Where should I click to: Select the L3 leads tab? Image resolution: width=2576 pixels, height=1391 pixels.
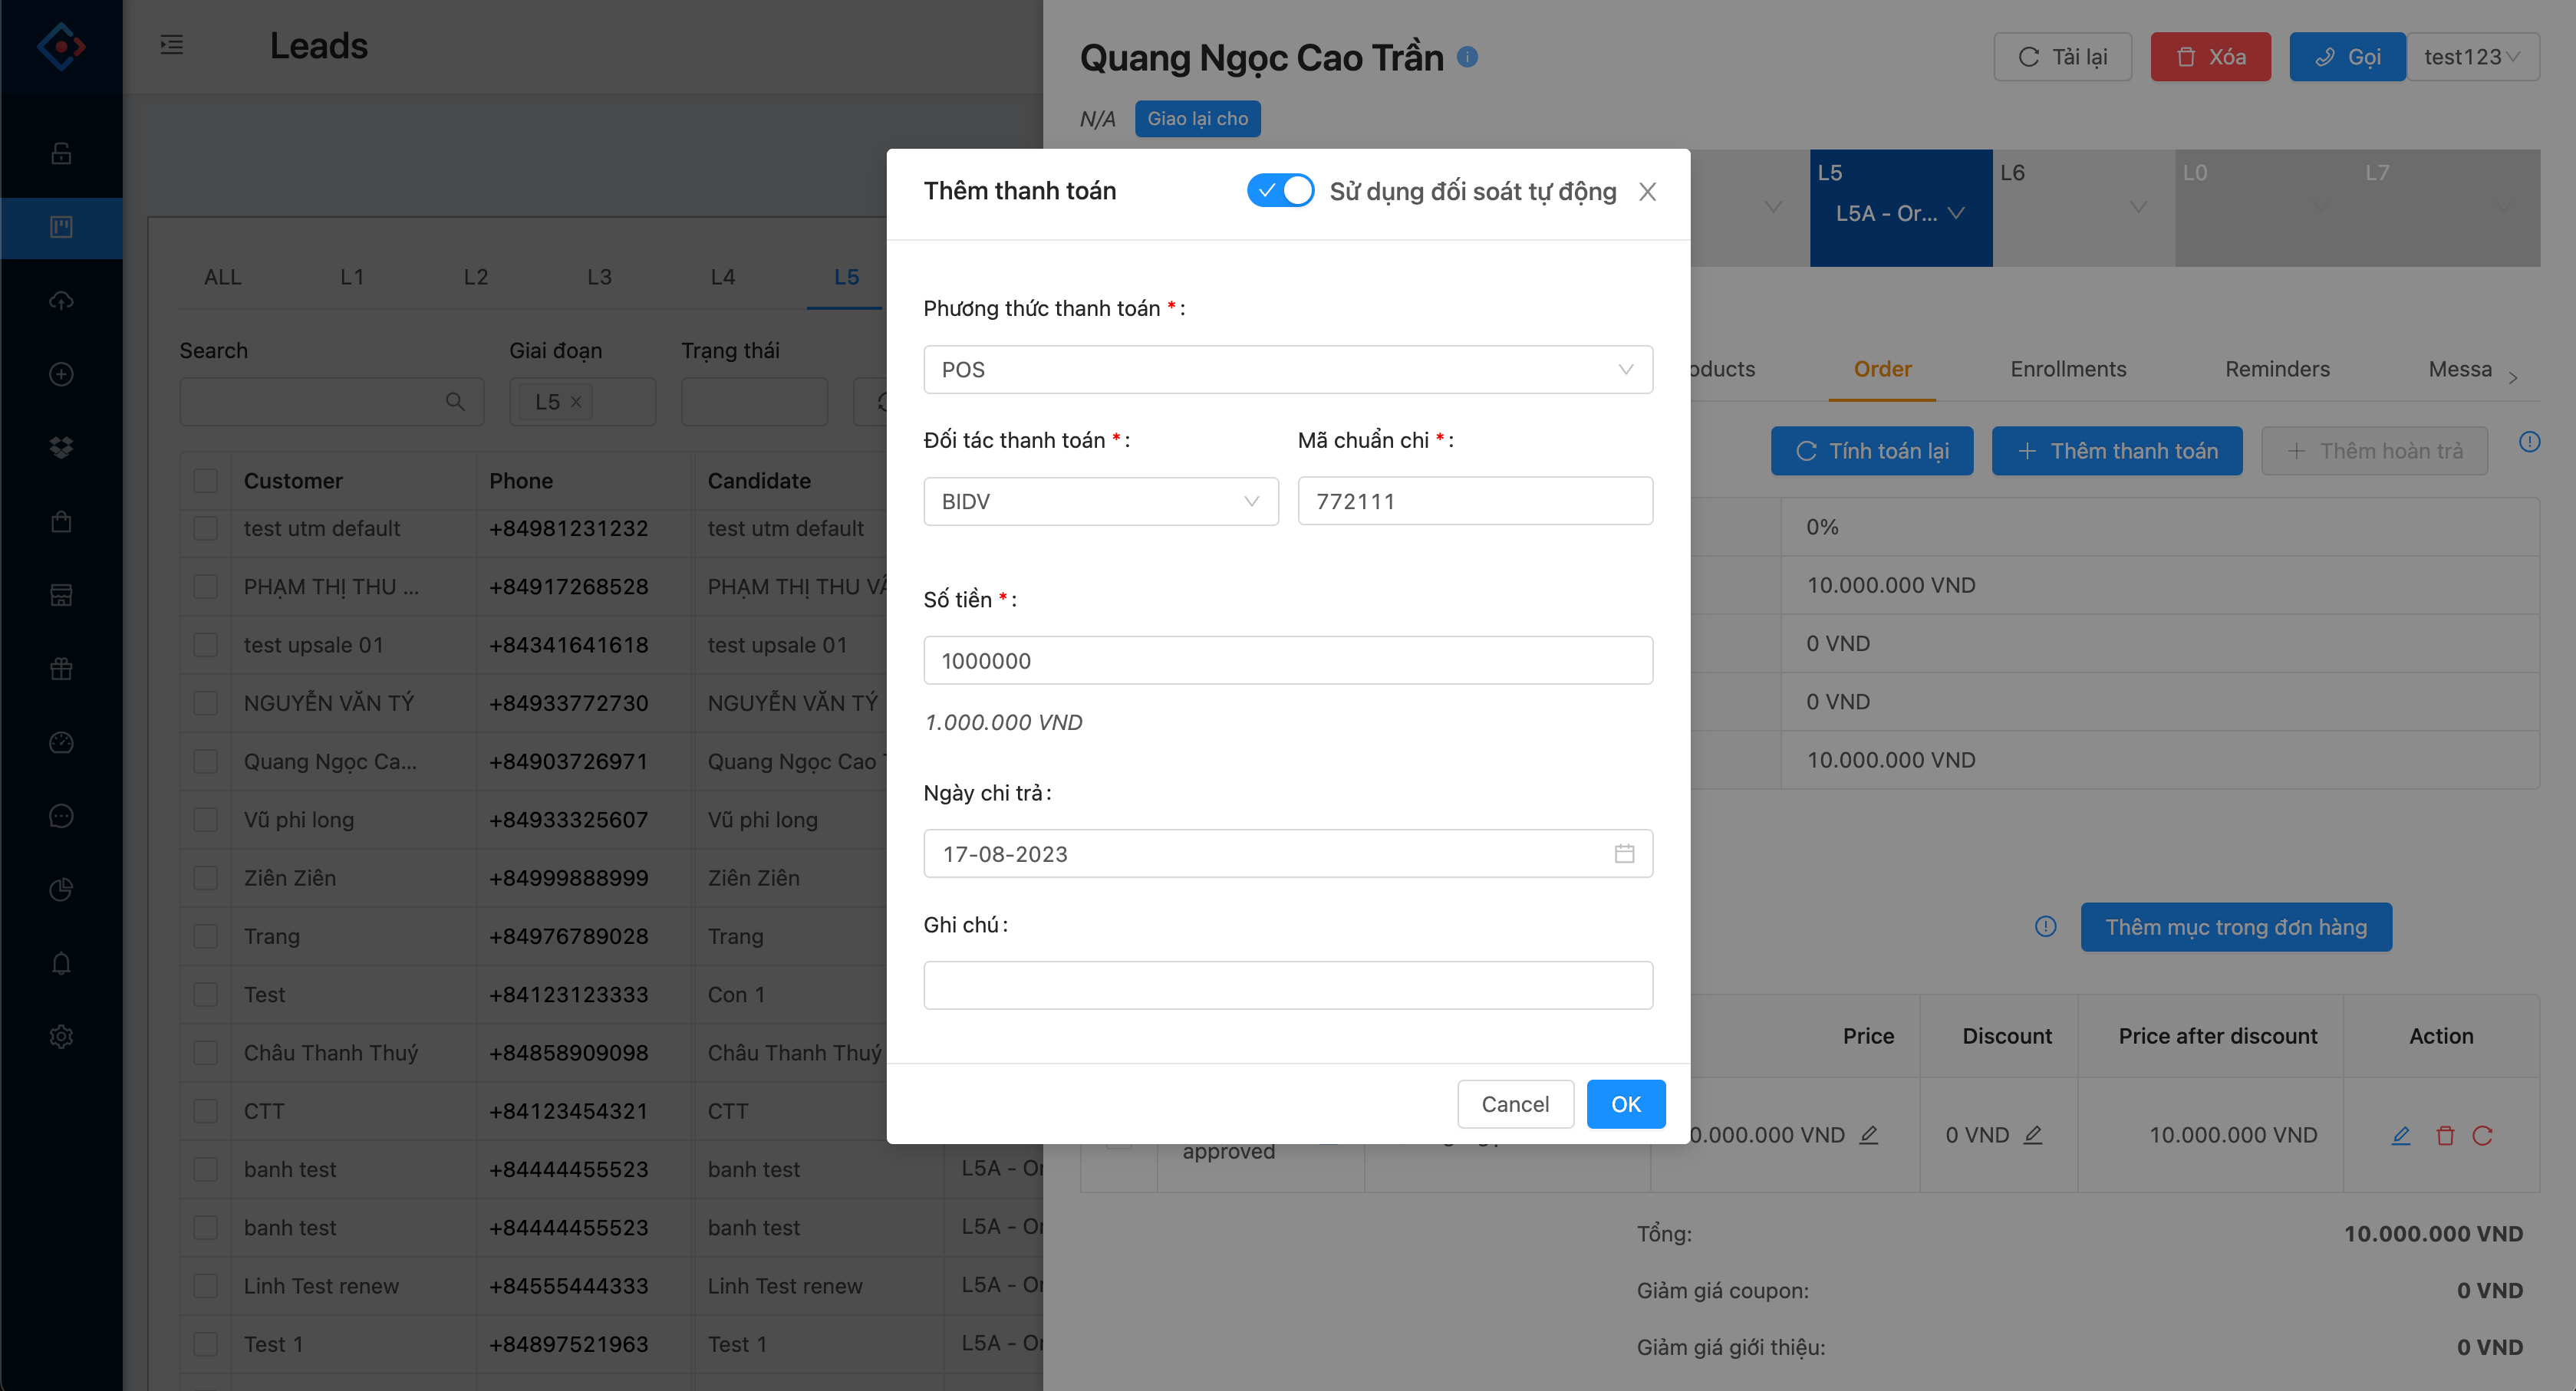pos(599,277)
